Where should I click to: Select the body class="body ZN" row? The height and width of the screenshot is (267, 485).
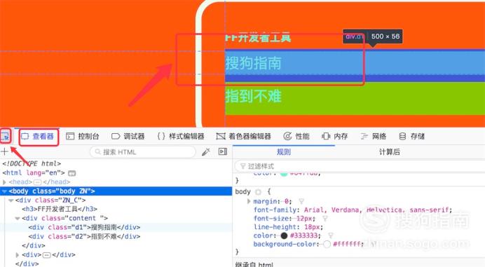tap(116, 191)
